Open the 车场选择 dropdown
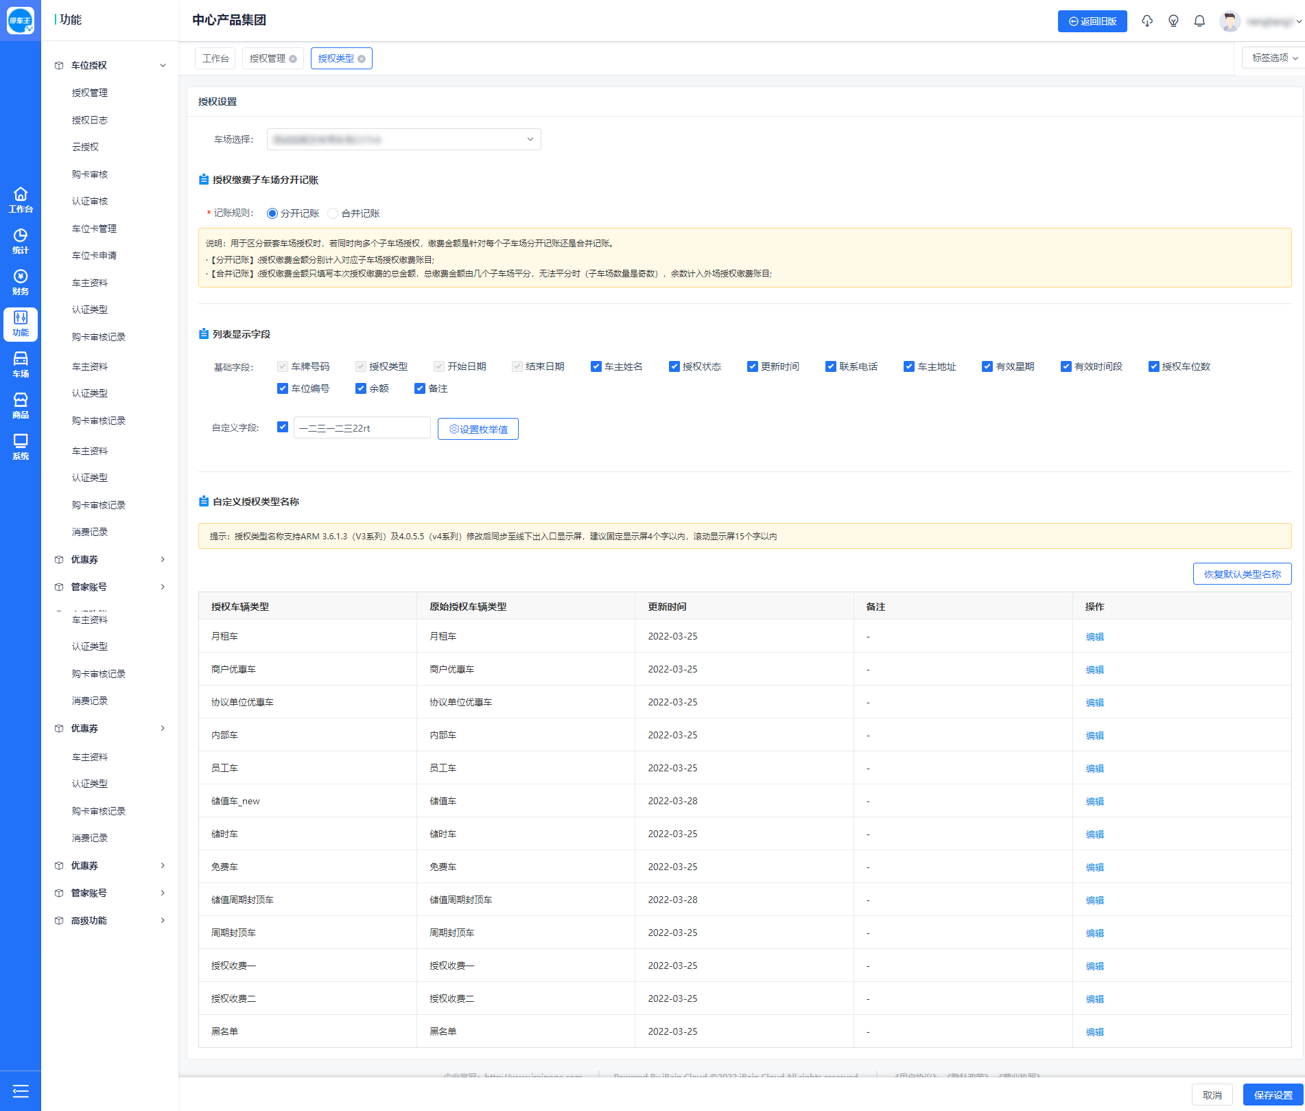The height and width of the screenshot is (1111, 1305). [x=403, y=139]
